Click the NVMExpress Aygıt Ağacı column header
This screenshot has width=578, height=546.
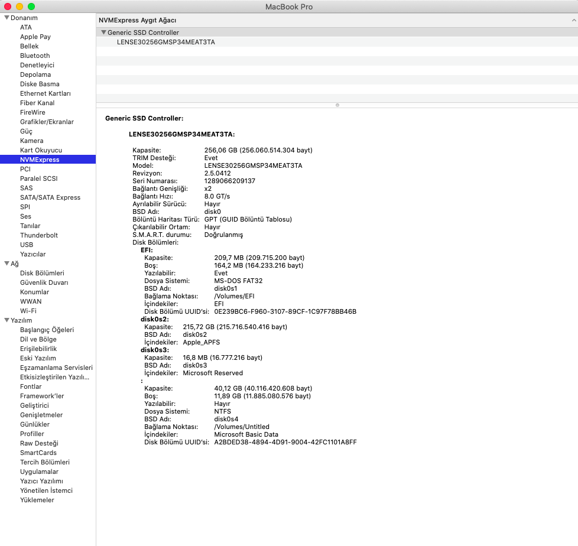(x=137, y=20)
